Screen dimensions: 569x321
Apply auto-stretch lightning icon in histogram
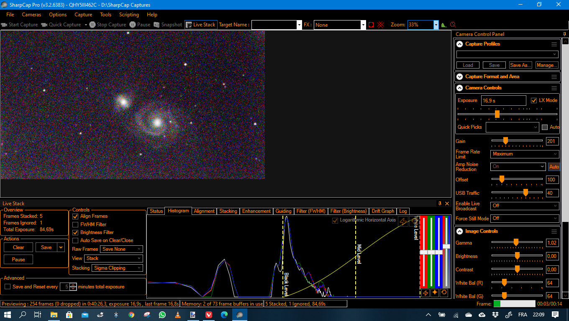(403, 222)
